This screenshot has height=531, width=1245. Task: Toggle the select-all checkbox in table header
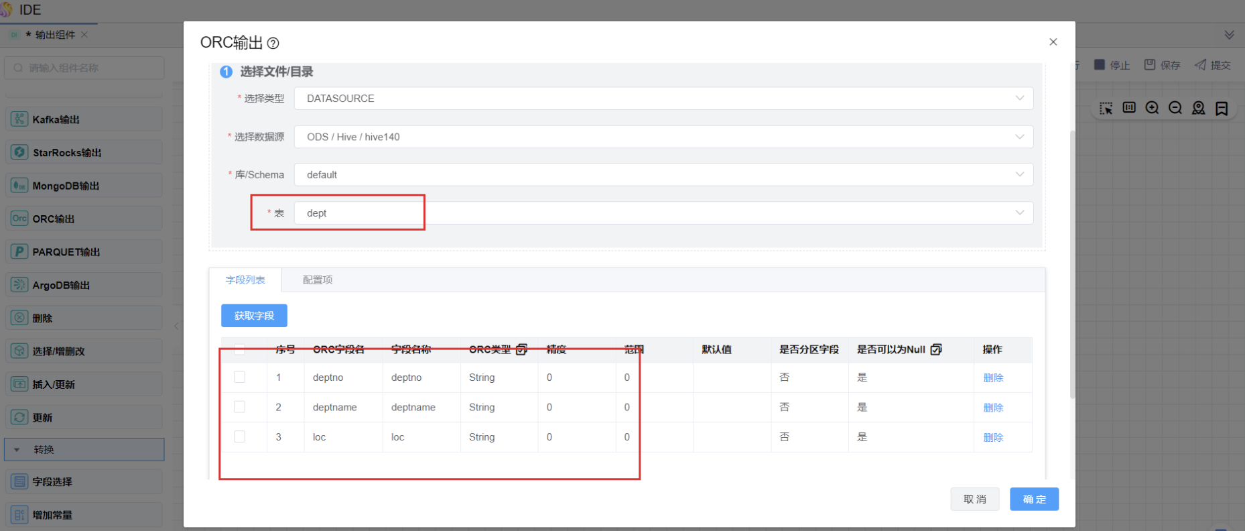click(x=239, y=349)
